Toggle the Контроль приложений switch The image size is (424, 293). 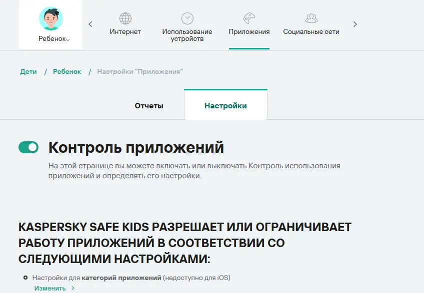pos(28,147)
